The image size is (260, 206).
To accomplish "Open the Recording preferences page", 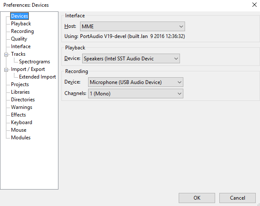I will point(22,31).
